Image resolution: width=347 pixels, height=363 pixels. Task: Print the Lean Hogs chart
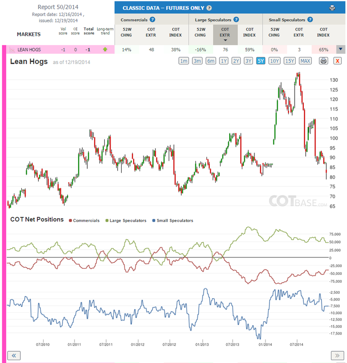(x=323, y=61)
